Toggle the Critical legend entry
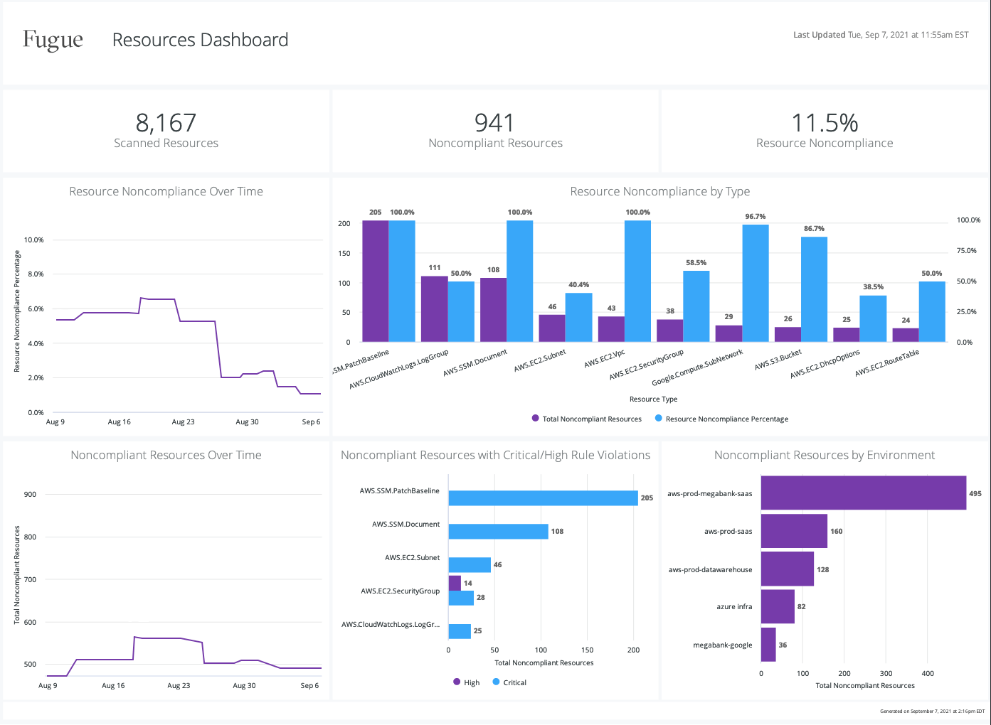 [x=509, y=682]
